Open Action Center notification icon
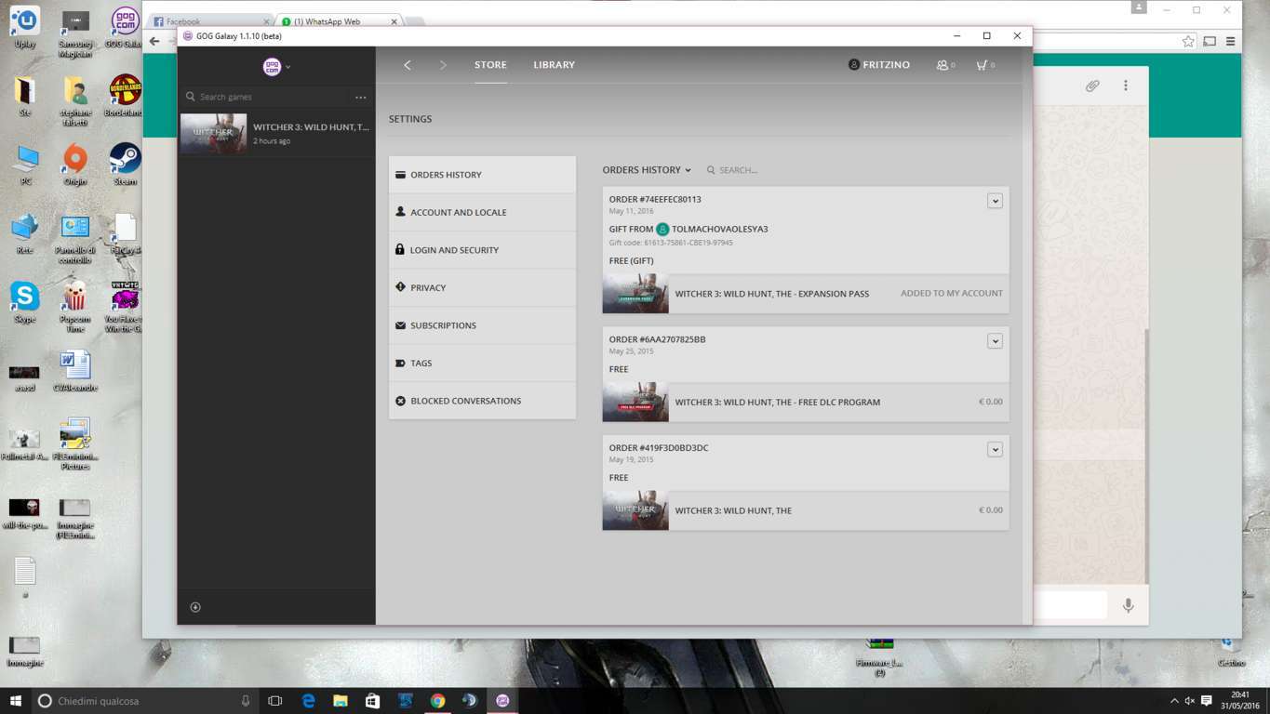 (1207, 701)
